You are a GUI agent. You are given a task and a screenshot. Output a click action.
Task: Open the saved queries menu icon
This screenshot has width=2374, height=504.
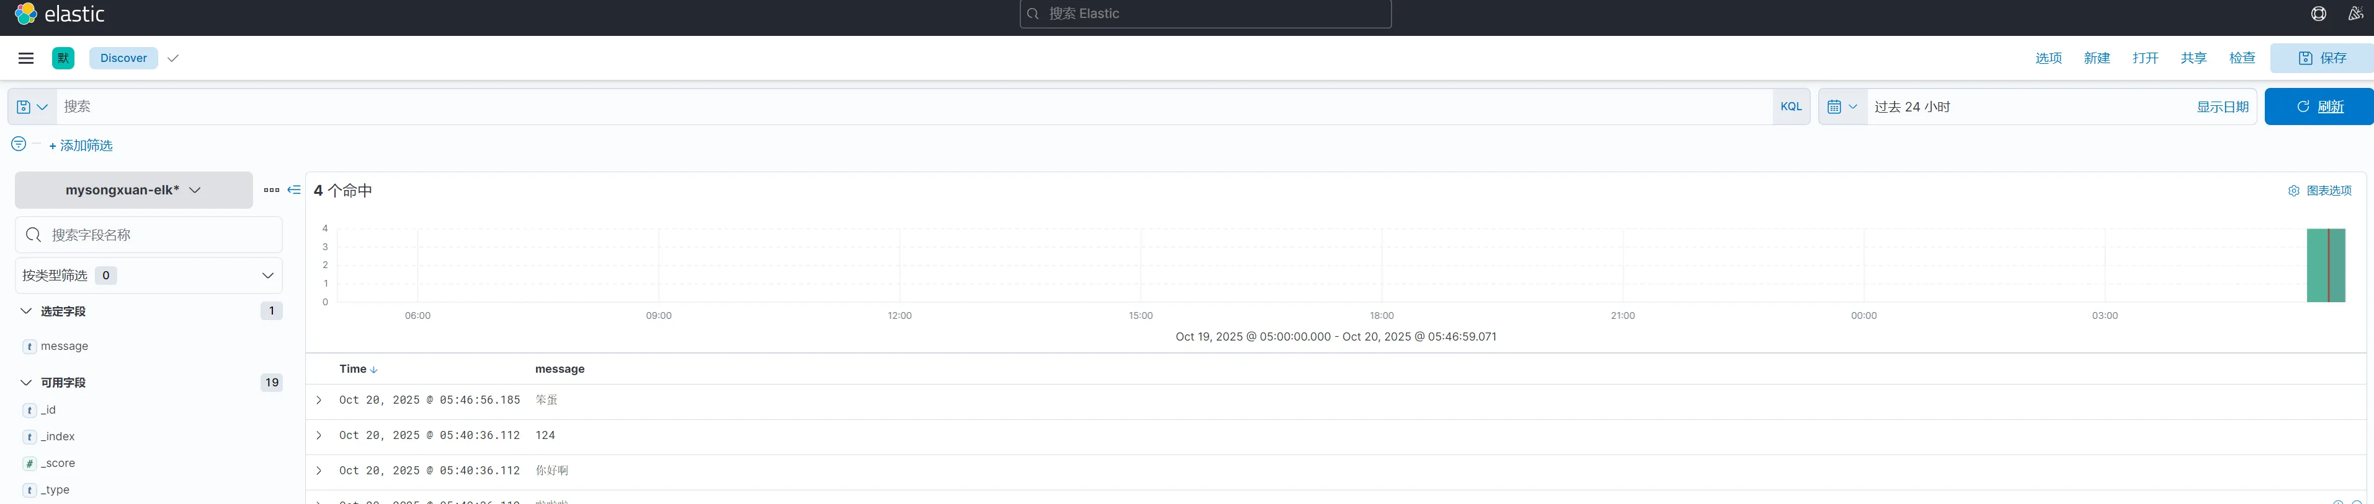(32, 106)
